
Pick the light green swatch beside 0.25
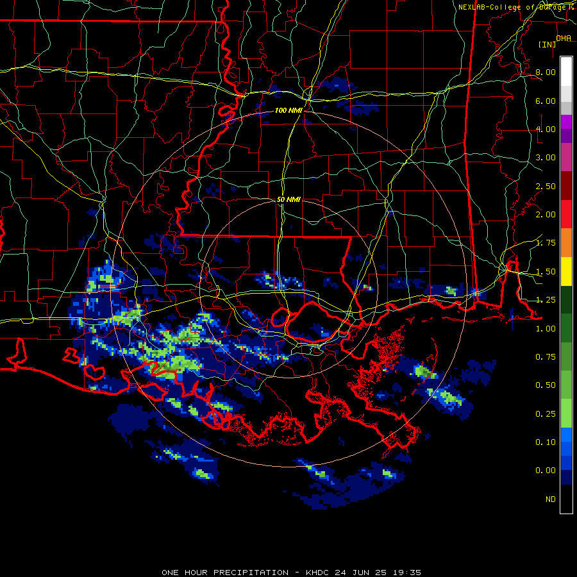[x=566, y=414]
